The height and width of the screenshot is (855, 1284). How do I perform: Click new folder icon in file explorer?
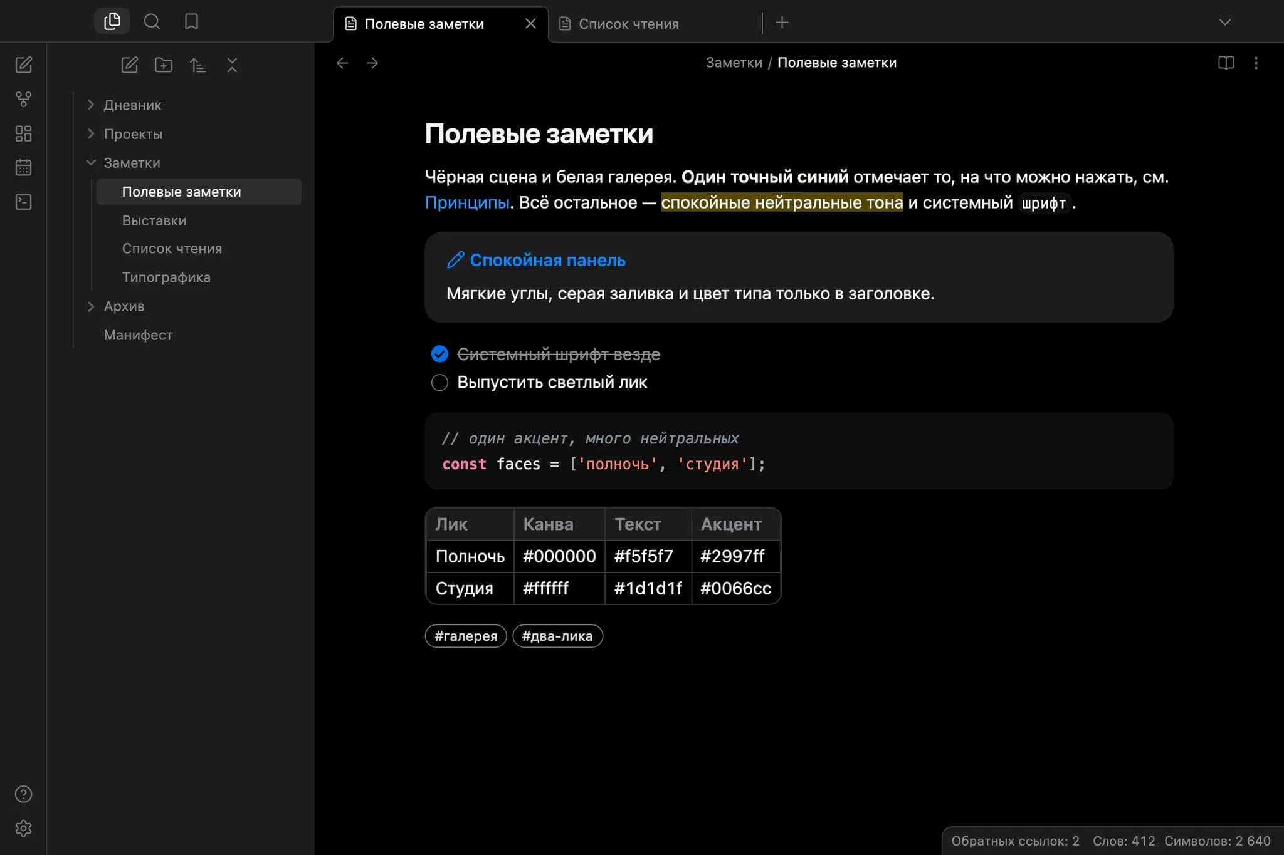point(164,65)
